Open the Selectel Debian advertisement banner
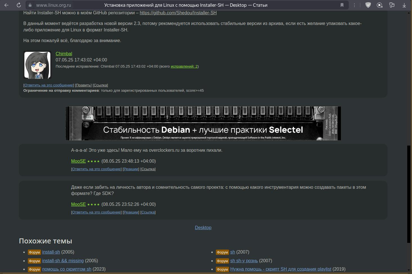The image size is (412, 274). 203,123
